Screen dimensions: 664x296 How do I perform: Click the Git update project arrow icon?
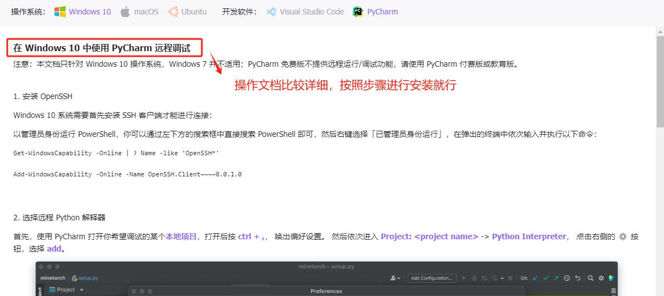point(536,278)
